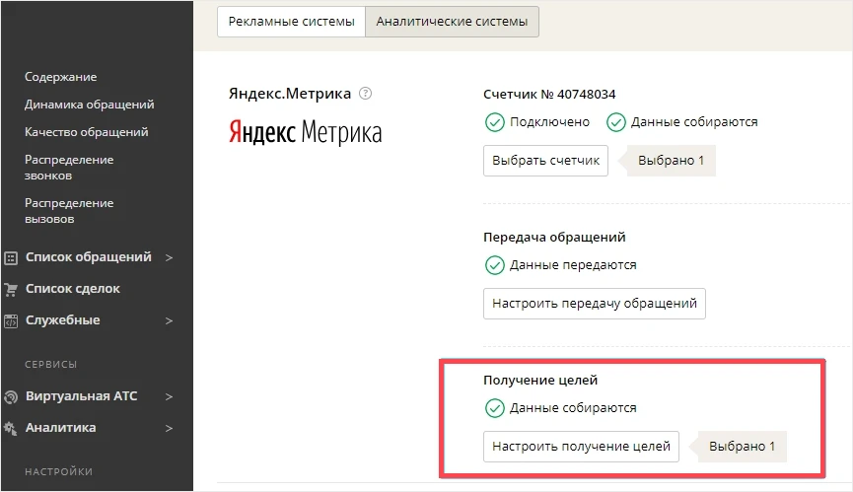This screenshot has width=853, height=492.
Task: Click the Аналитика gears icon
Action: pos(11,428)
